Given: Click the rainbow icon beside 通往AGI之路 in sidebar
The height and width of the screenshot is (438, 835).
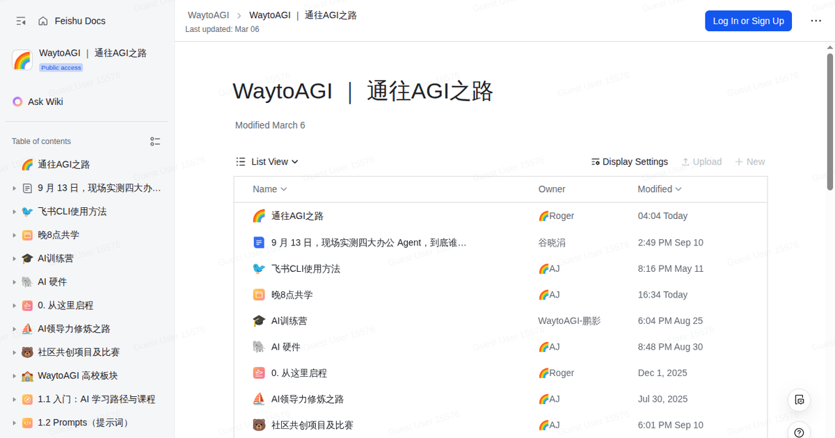Looking at the screenshot, I should pyautogui.click(x=27, y=165).
